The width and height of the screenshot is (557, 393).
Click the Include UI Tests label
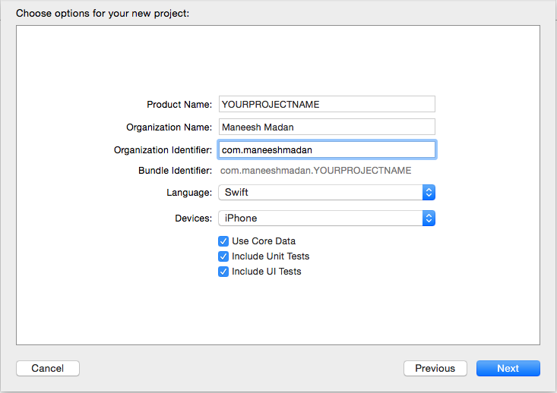tap(267, 272)
